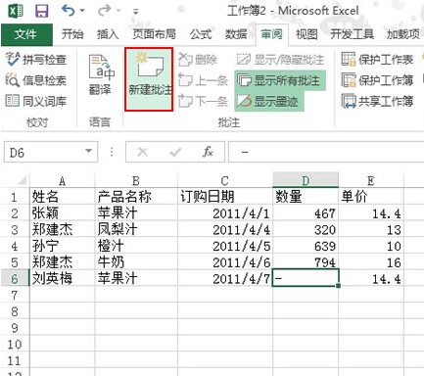The width and height of the screenshot is (424, 376).
Task: Select the cell with 凤梨汁
Action: pos(136,229)
